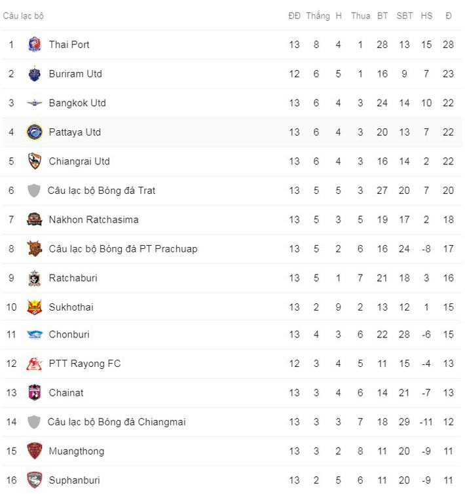Open Câu lạc bộ Bóng đá Chiangmai link
This screenshot has width=465, height=494.
[x=117, y=422]
